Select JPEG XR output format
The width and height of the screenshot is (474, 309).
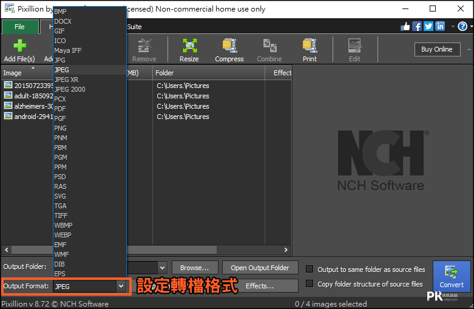pos(90,80)
